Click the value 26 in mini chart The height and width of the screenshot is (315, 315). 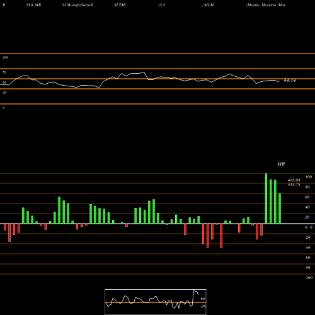[203, 306]
